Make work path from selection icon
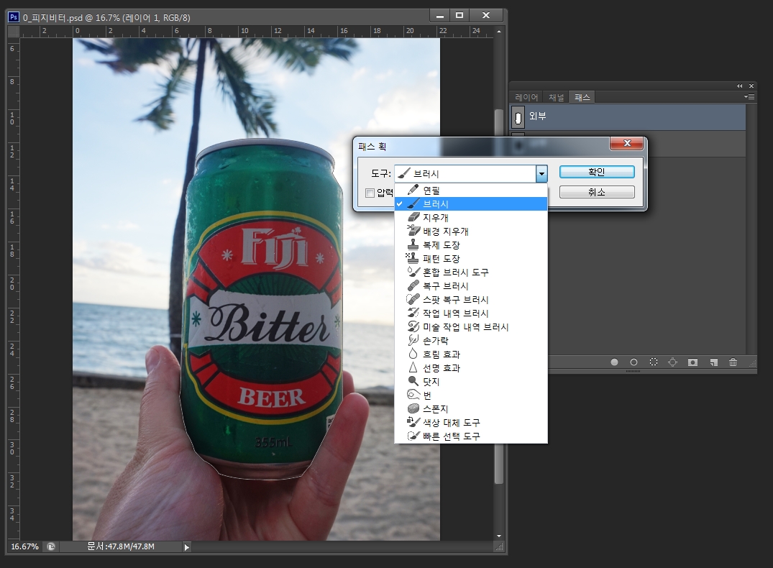 [672, 362]
